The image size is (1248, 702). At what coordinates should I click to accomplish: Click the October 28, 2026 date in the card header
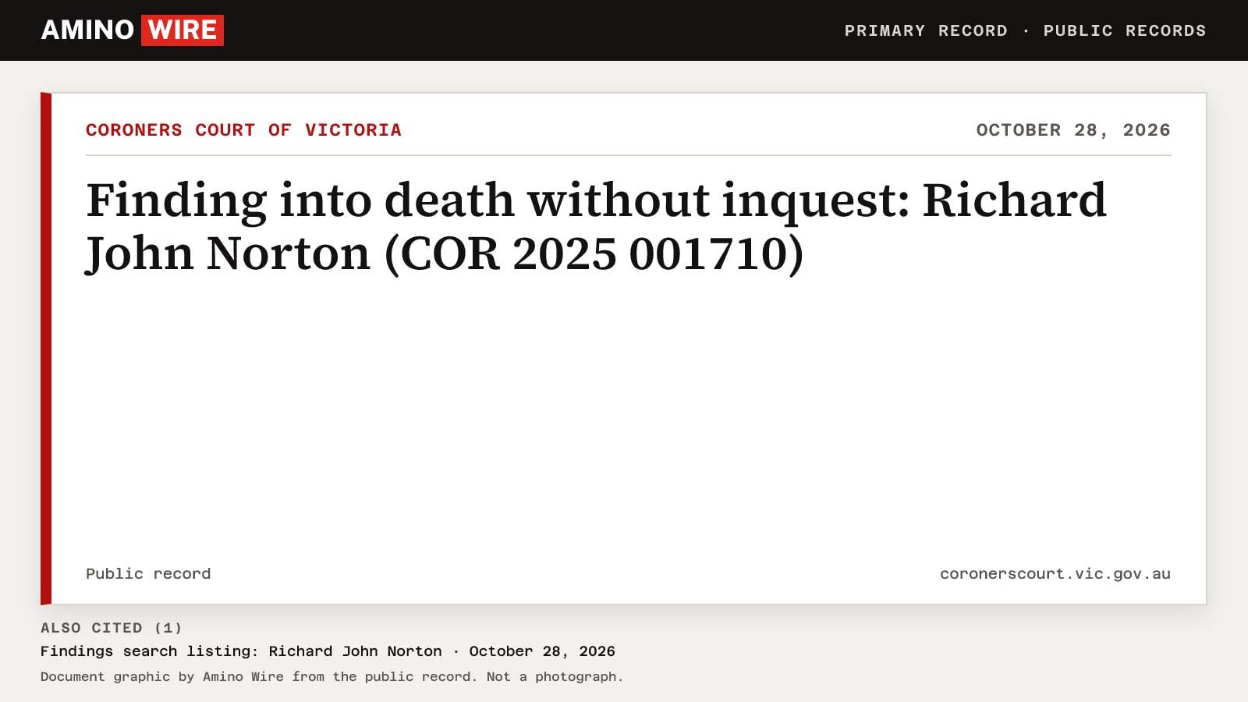(x=1073, y=130)
